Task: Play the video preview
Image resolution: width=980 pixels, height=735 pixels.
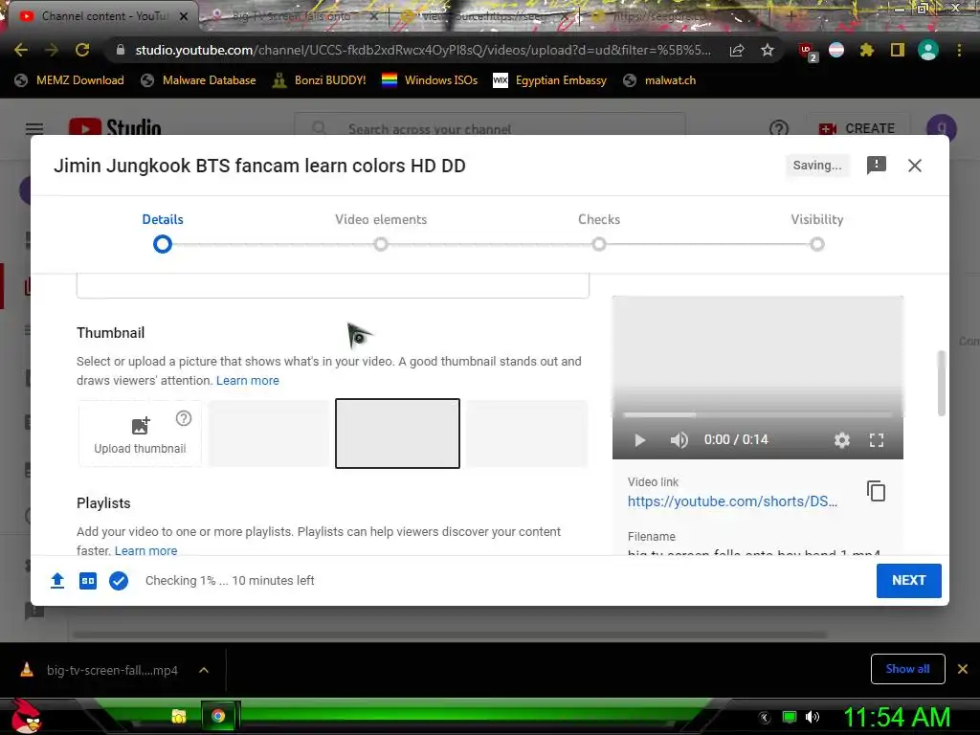Action: 639,440
